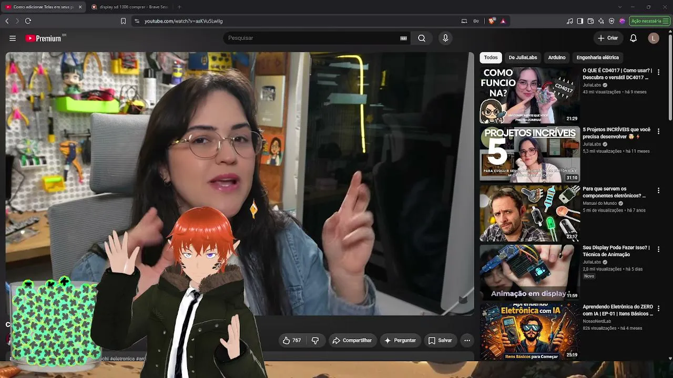The height and width of the screenshot is (378, 673).
Task: Go forward in browser history
Action: pyautogui.click(x=17, y=21)
